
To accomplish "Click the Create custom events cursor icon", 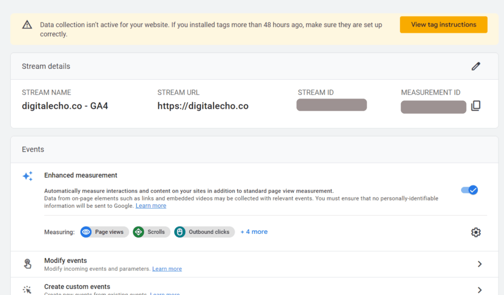I will [x=28, y=290].
